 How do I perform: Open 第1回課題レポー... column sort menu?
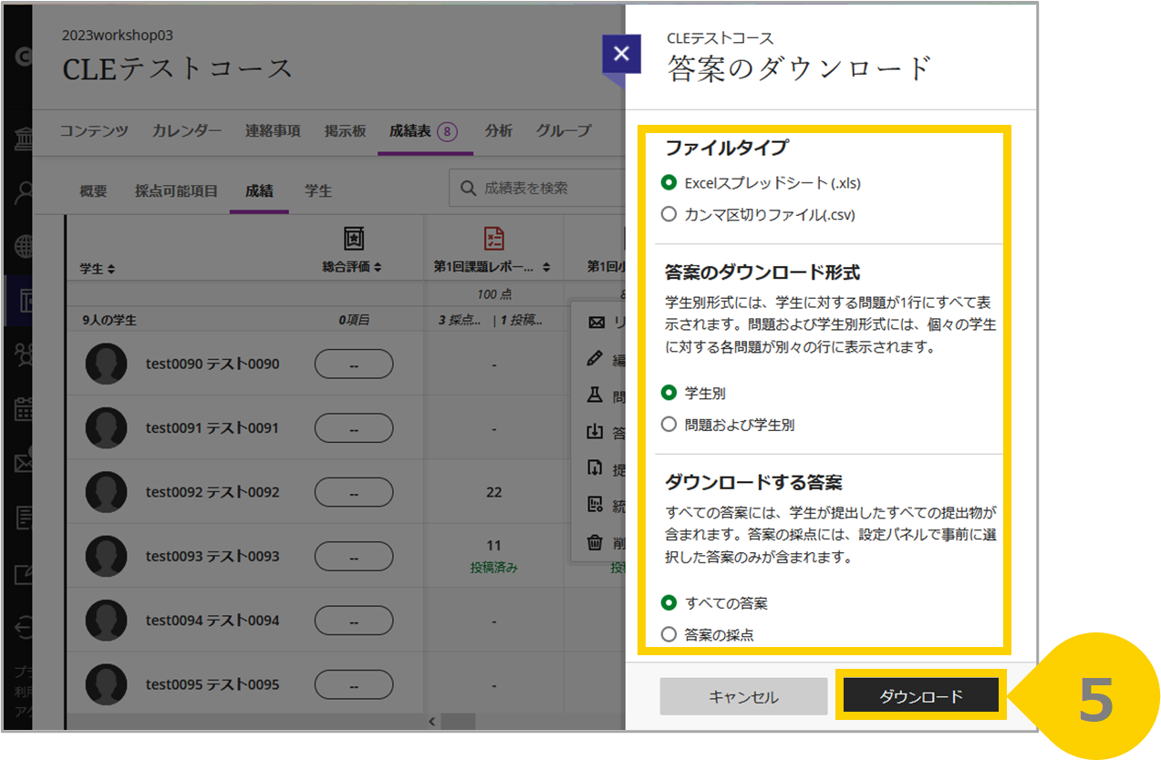[x=546, y=268]
